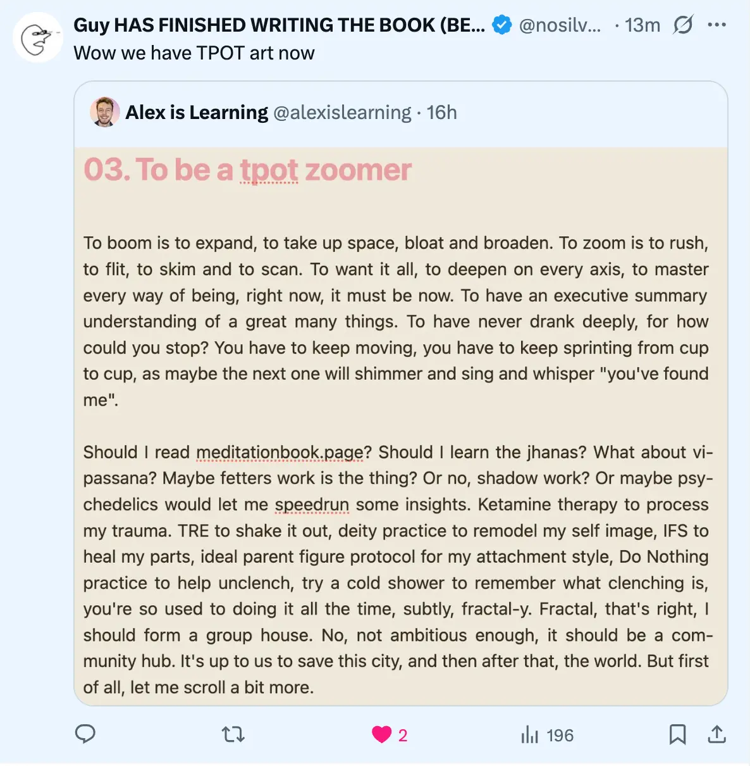The image size is (750, 766).
Task: Repost this tweet using the retweet icon
Action: (233, 734)
